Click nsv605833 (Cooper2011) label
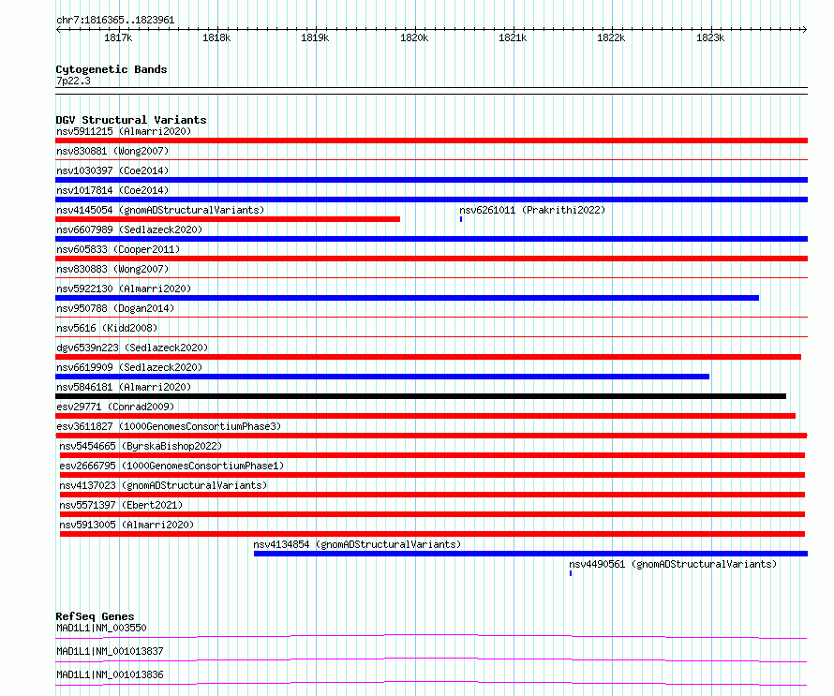 [118, 249]
